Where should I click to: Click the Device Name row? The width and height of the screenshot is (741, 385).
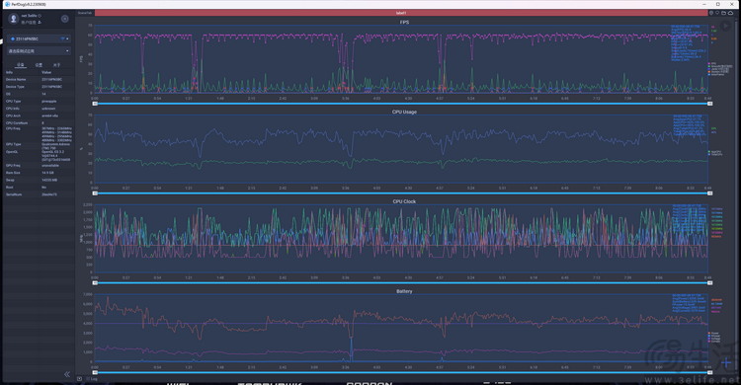[39, 79]
